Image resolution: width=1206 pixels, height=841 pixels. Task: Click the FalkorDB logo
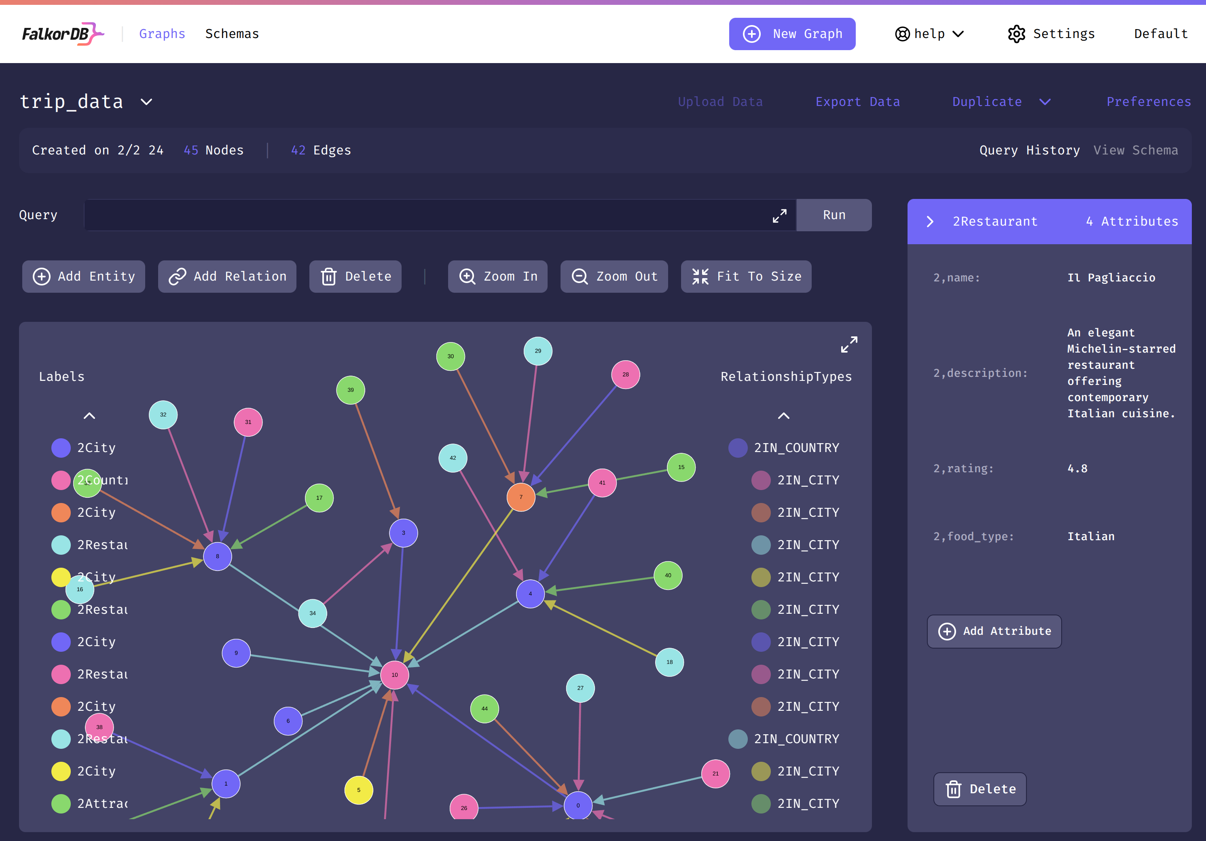63,34
